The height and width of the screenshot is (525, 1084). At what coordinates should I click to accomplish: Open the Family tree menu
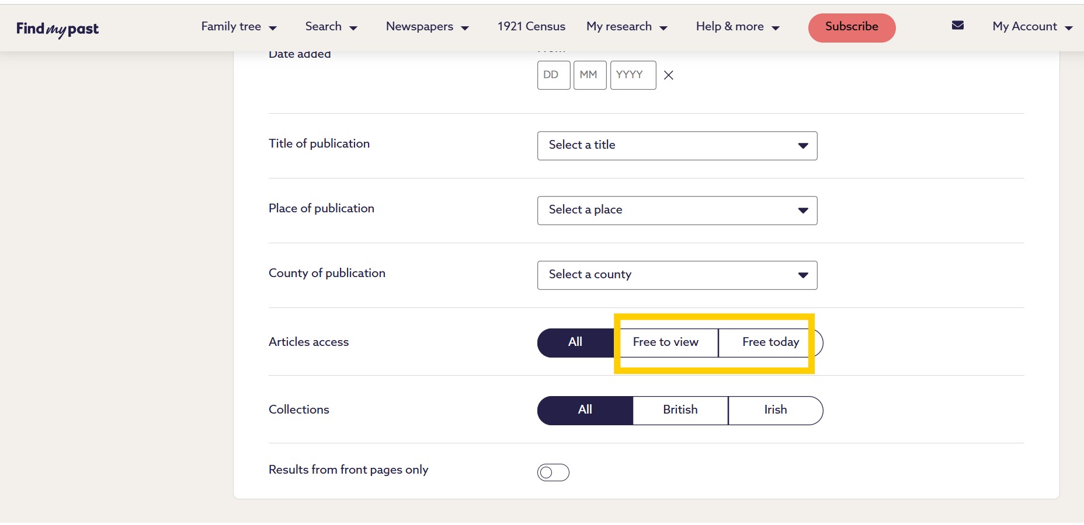[238, 27]
